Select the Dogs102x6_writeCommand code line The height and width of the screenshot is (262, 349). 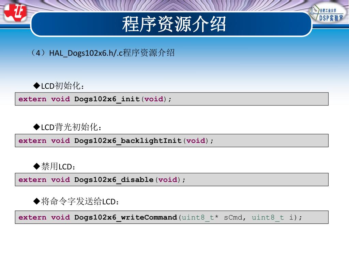(x=172, y=217)
